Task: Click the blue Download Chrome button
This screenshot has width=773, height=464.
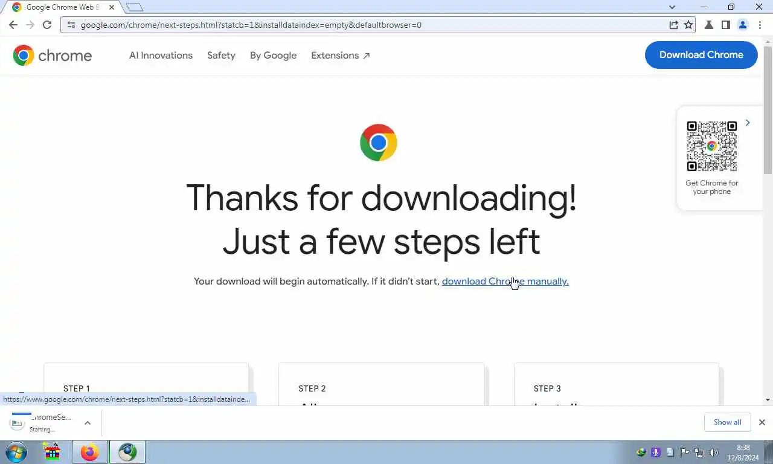Action: point(701,55)
